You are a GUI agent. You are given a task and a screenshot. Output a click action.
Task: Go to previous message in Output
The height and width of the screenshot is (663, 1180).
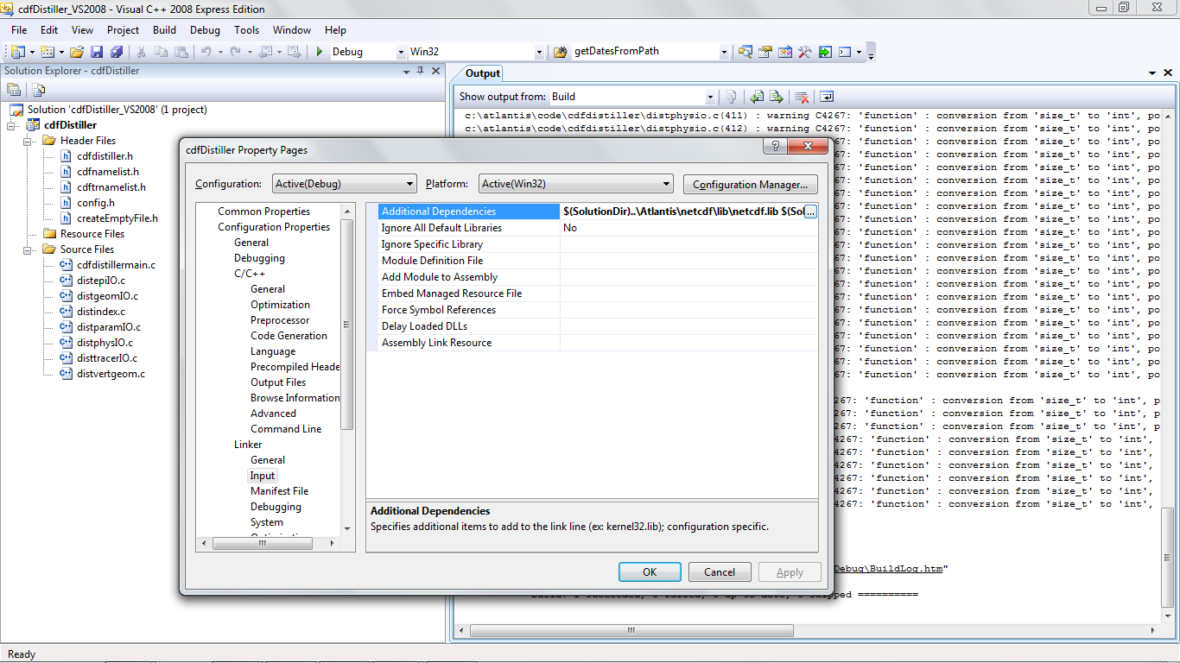757,97
